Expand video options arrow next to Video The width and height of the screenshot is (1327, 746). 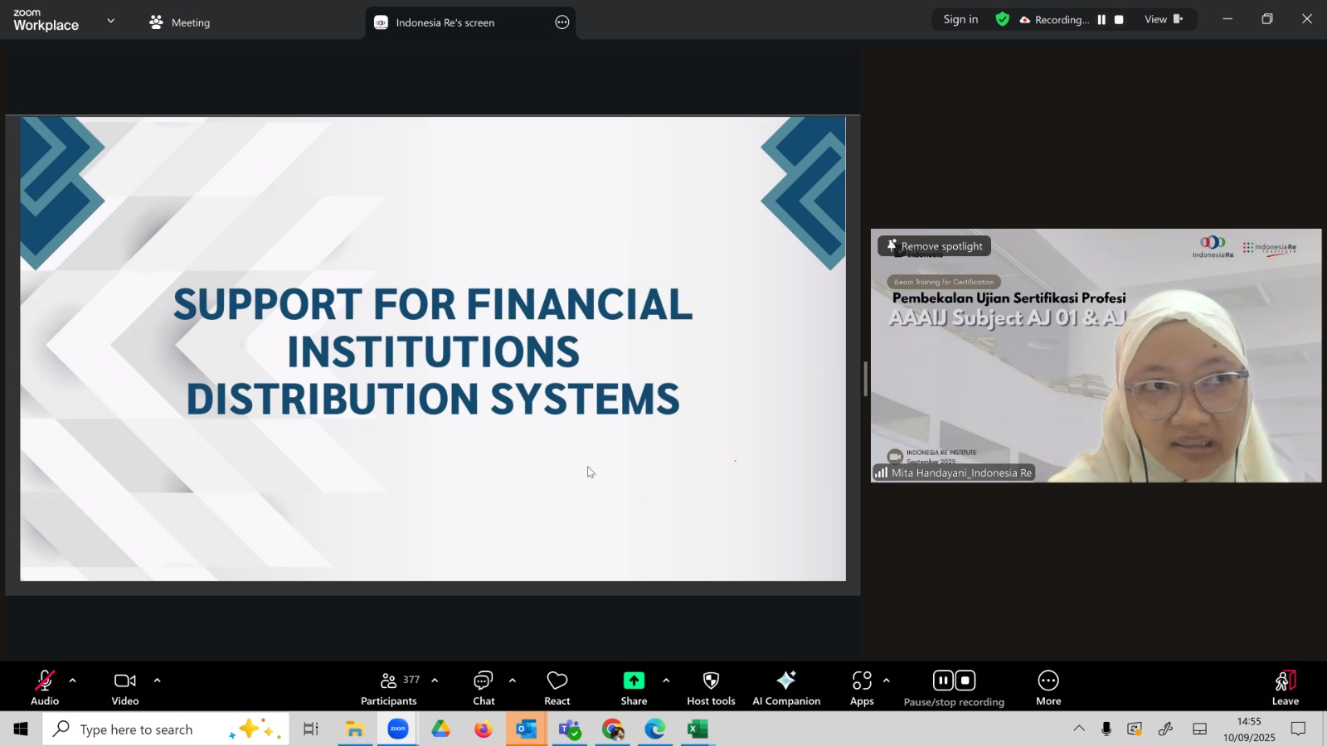(x=157, y=681)
